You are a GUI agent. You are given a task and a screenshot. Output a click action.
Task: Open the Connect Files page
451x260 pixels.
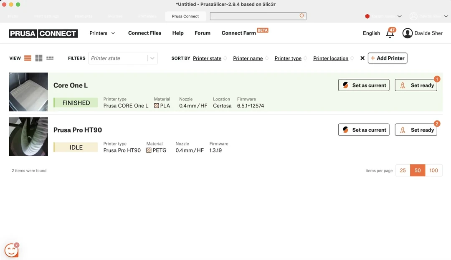tap(144, 33)
